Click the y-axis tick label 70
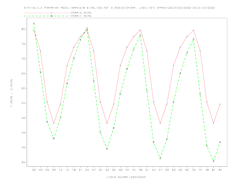Screen dimensions: 240x185 (x=23, y=59)
